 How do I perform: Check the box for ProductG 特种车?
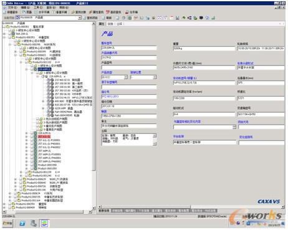(10, 208)
